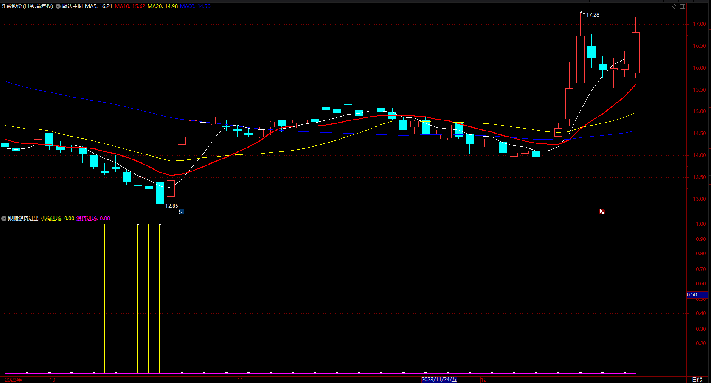The image size is (711, 383).
Task: Click the 跟随游资进出 indicator name
Action: point(23,218)
